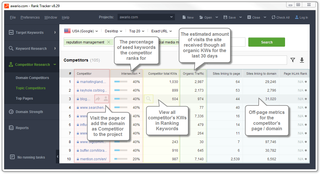Screen dimensions: 320x174
Task: Click the USA flag icon
Action: tap(67, 31)
